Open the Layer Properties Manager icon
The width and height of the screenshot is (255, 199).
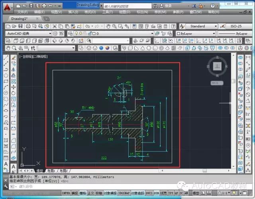pos(70,34)
